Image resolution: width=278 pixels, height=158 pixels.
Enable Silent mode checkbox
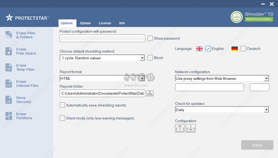62,118
